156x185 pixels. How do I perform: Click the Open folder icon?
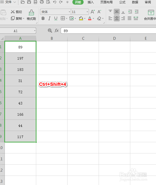(23, 2)
